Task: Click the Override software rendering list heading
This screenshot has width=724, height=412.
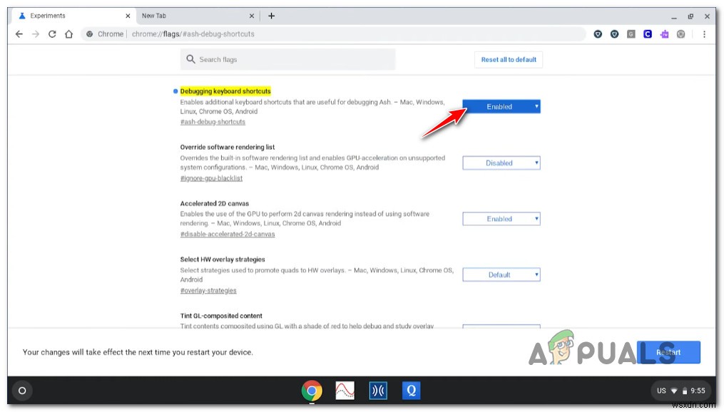Action: pyautogui.click(x=227, y=147)
